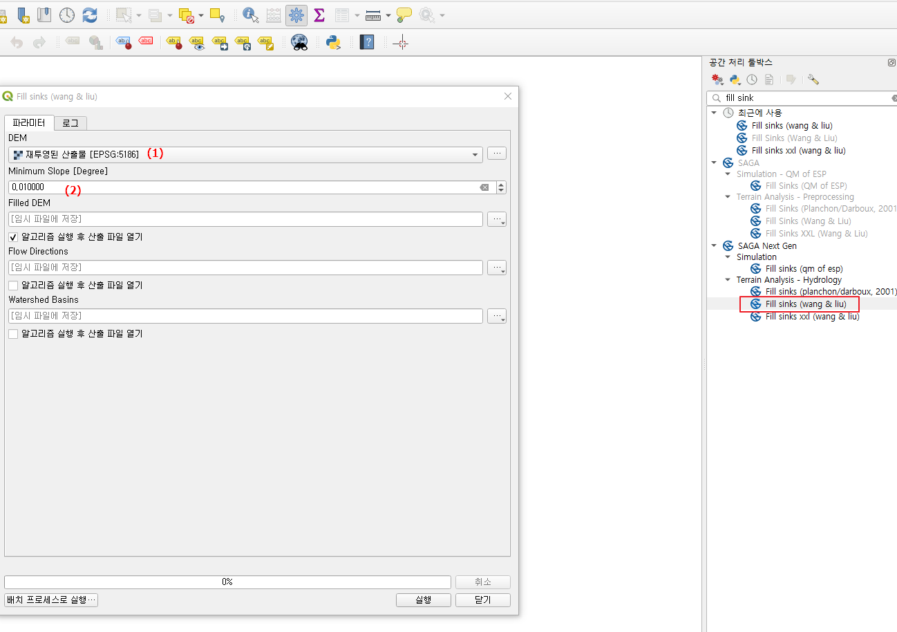The height and width of the screenshot is (632, 897).
Task: Click the 닫기 button
Action: pyautogui.click(x=483, y=600)
